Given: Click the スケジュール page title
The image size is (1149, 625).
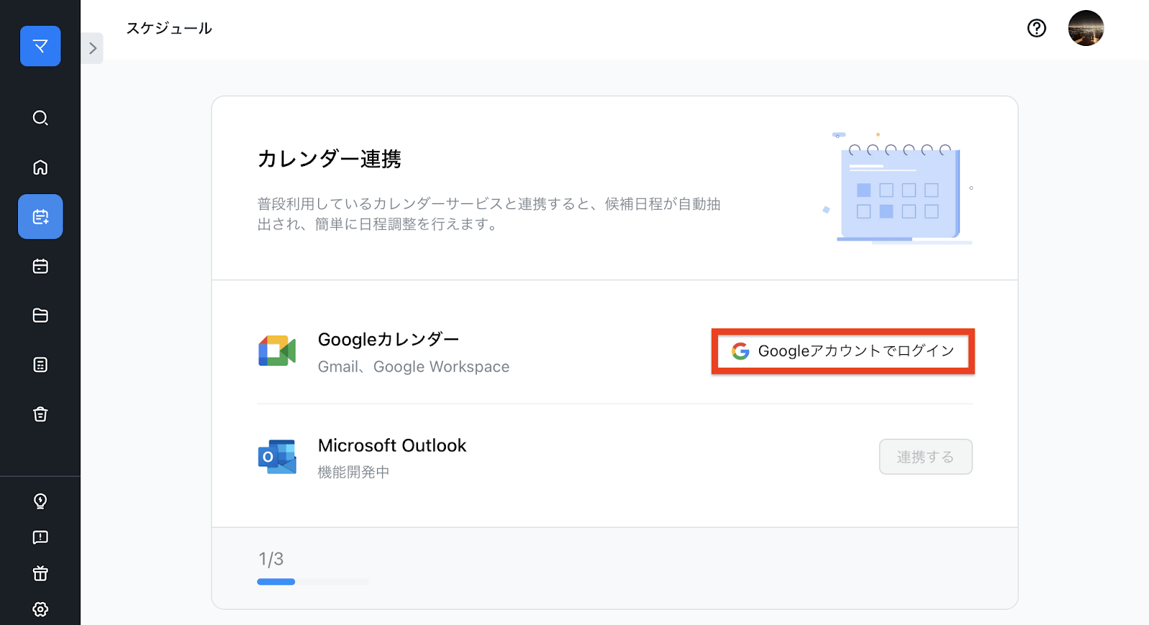Looking at the screenshot, I should tap(169, 28).
